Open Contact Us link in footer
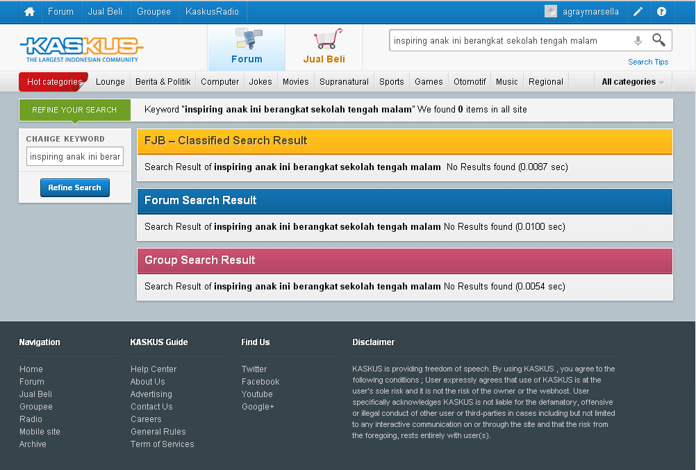 tap(151, 406)
